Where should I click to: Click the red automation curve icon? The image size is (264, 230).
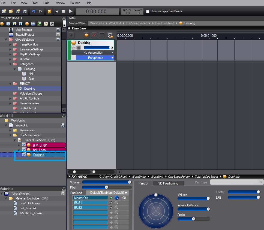[94, 35]
